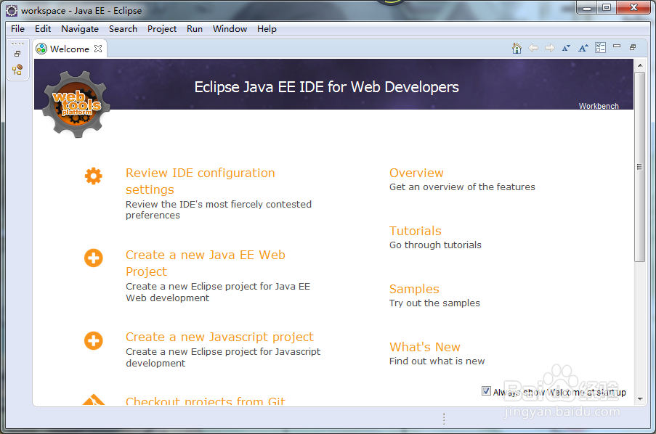Screen dimensions: 656x434
Task: Click the scrollbar up arrow
Action: click(x=640, y=65)
